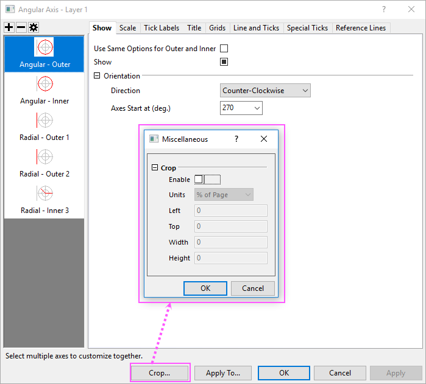Select the Radial - Outer 2 axis icon

point(44,156)
